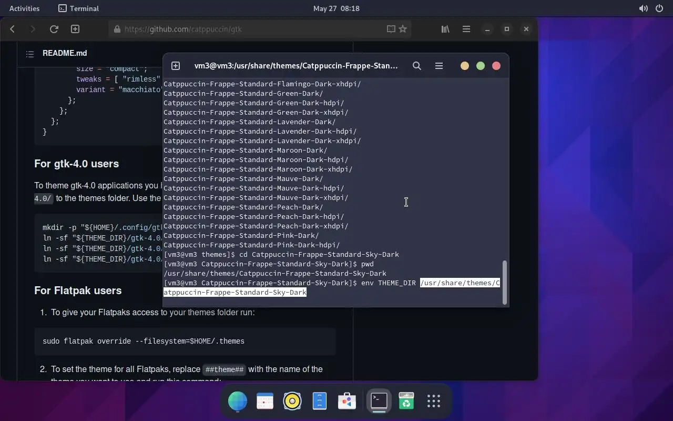
Task: Open the Files app in the dock
Action: 320,402
